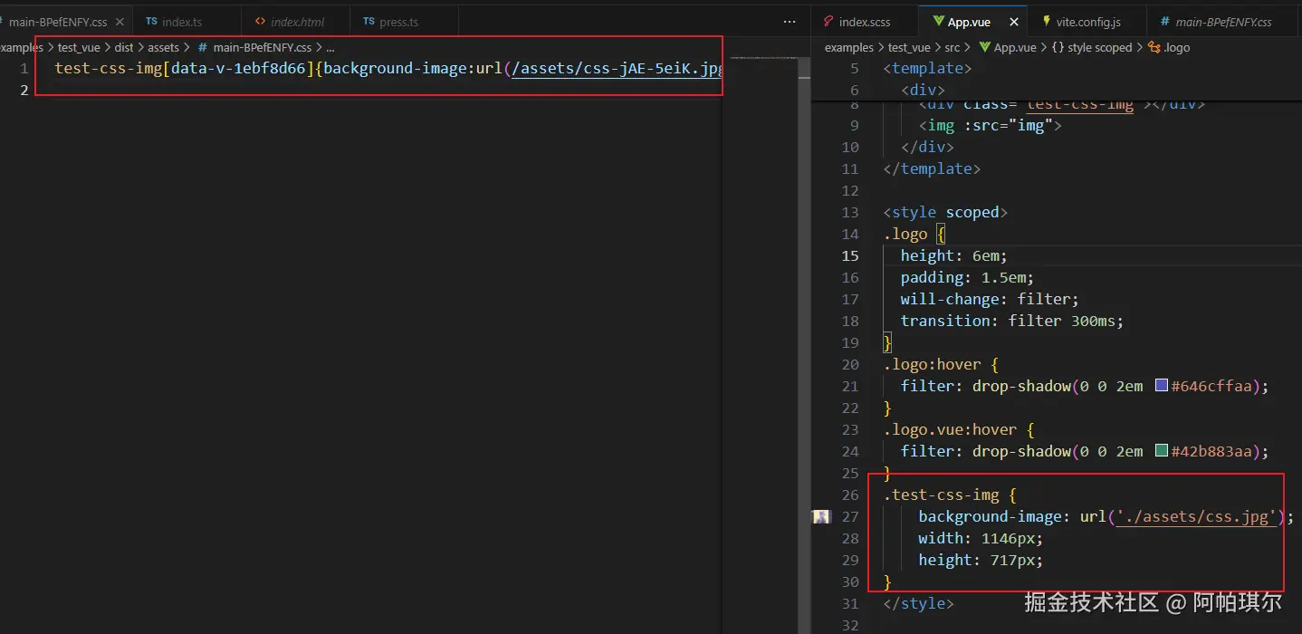The width and height of the screenshot is (1302, 634).
Task: Click the #42b883aa color swatch
Action: coord(1162,451)
